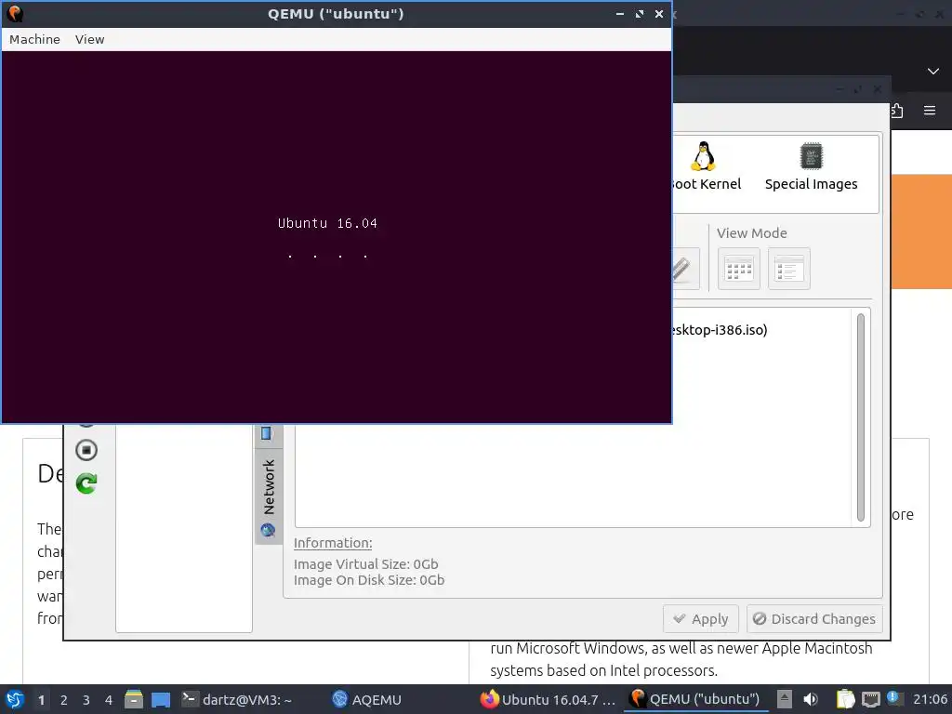Click the QEMU logo icon in title bar
The height and width of the screenshot is (714, 952).
tap(14, 13)
